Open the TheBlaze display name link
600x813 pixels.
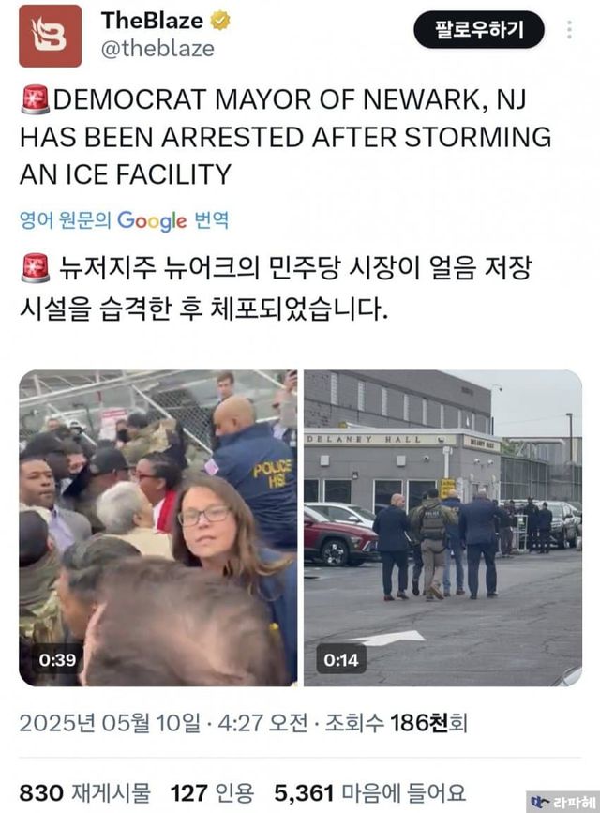(153, 21)
